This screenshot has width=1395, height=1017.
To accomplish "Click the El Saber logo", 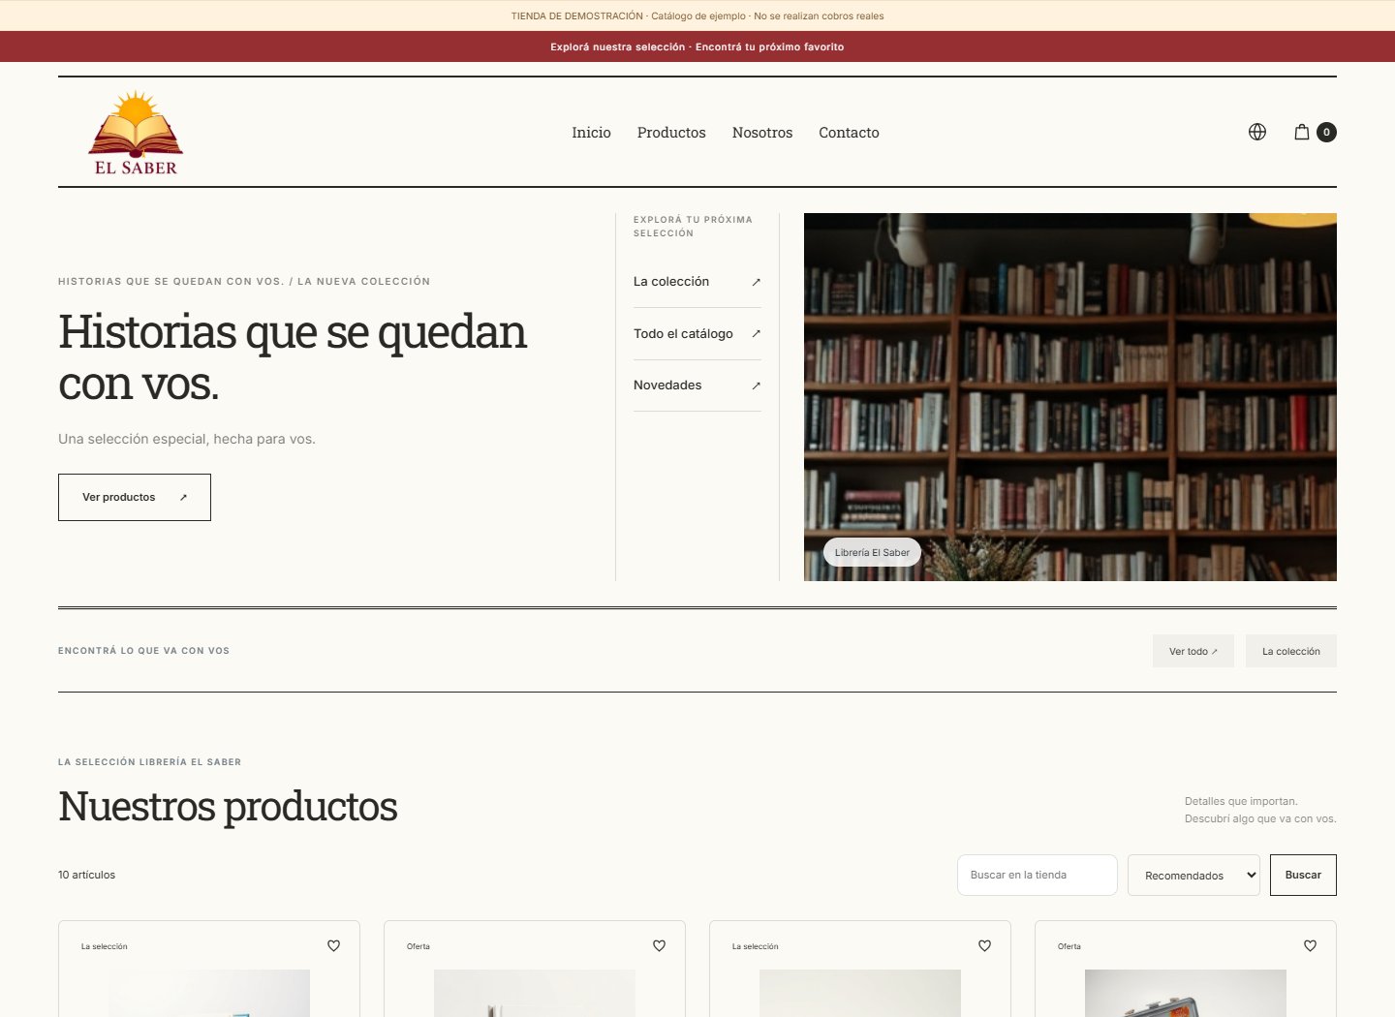I will (x=136, y=133).
